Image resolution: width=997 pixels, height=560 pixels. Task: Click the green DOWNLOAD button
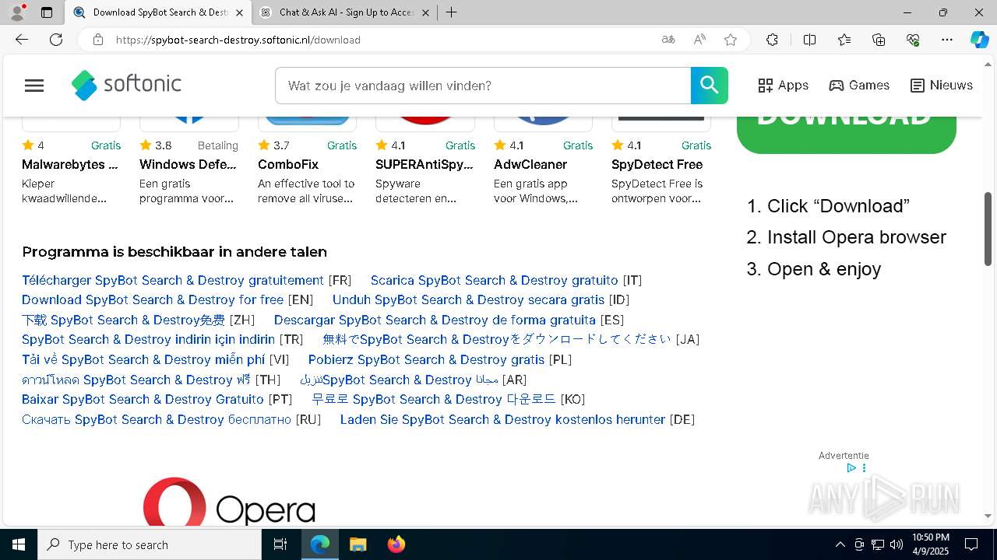[846, 134]
